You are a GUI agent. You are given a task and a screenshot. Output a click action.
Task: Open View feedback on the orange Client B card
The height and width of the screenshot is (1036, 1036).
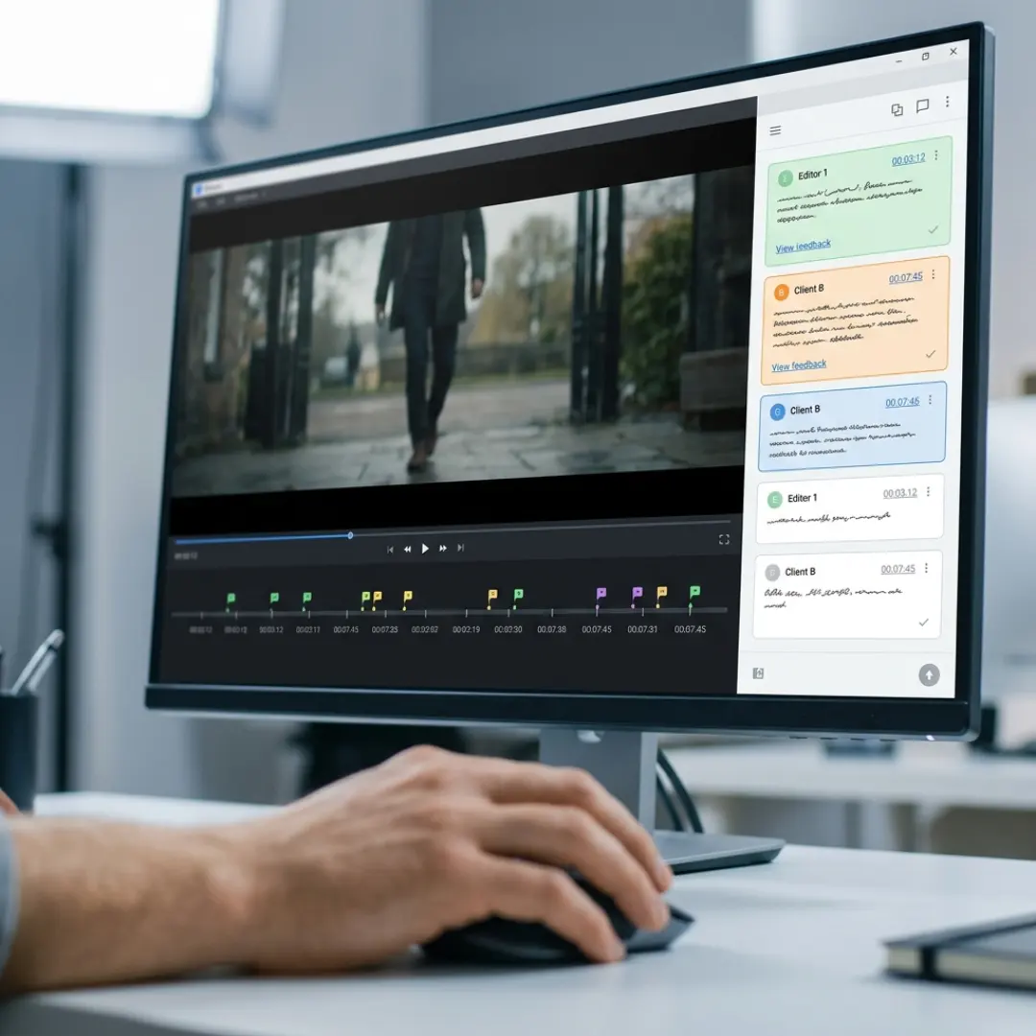tap(799, 365)
